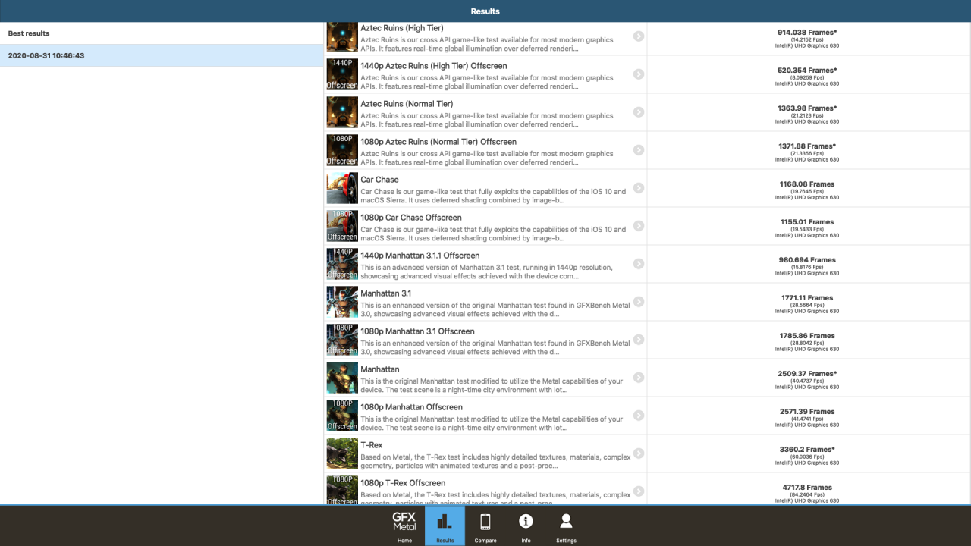This screenshot has width=971, height=546.
Task: Open the Compare tab
Action: [x=485, y=526]
